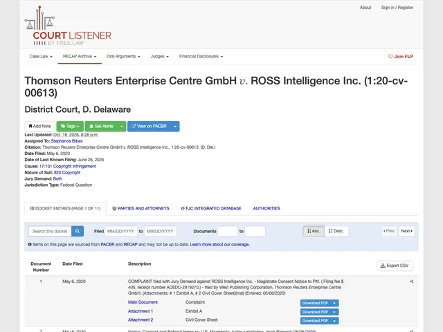
Task: Open the RECAP link in notice
Action: coord(130,244)
